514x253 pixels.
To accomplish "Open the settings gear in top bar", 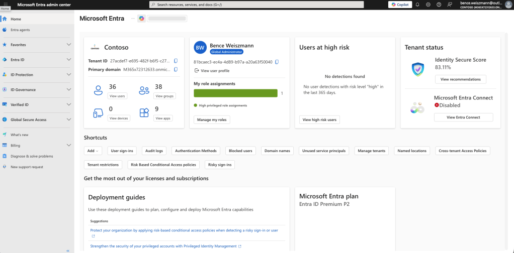I will (x=428, y=5).
